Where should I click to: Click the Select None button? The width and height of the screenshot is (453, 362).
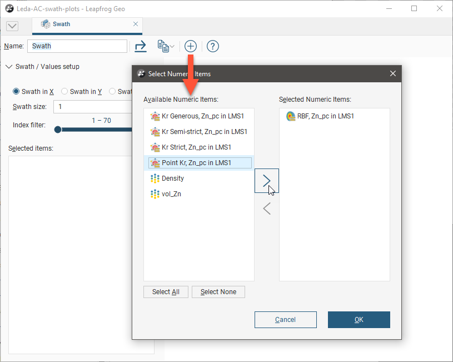click(x=218, y=292)
